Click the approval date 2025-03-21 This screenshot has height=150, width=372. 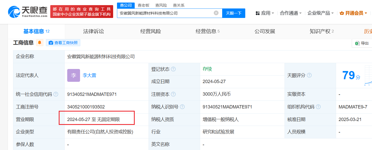(350, 119)
